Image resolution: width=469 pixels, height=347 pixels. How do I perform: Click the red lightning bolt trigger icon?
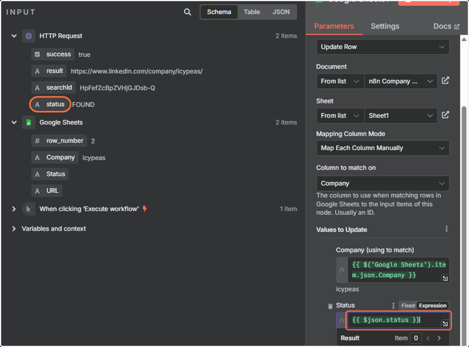coord(145,209)
